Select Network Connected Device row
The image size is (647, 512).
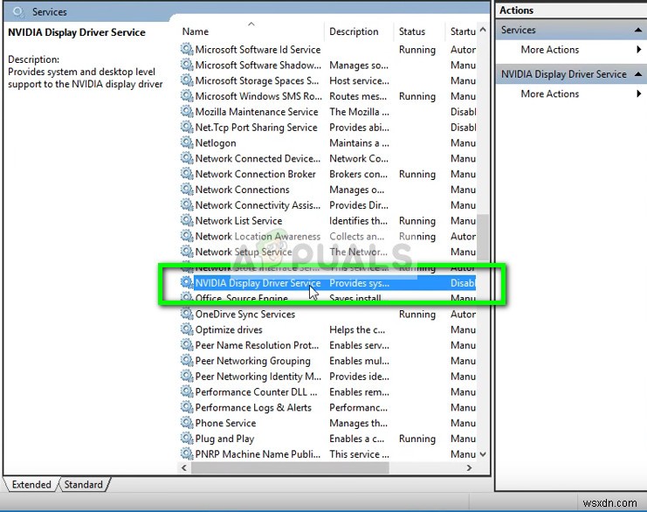pos(328,158)
